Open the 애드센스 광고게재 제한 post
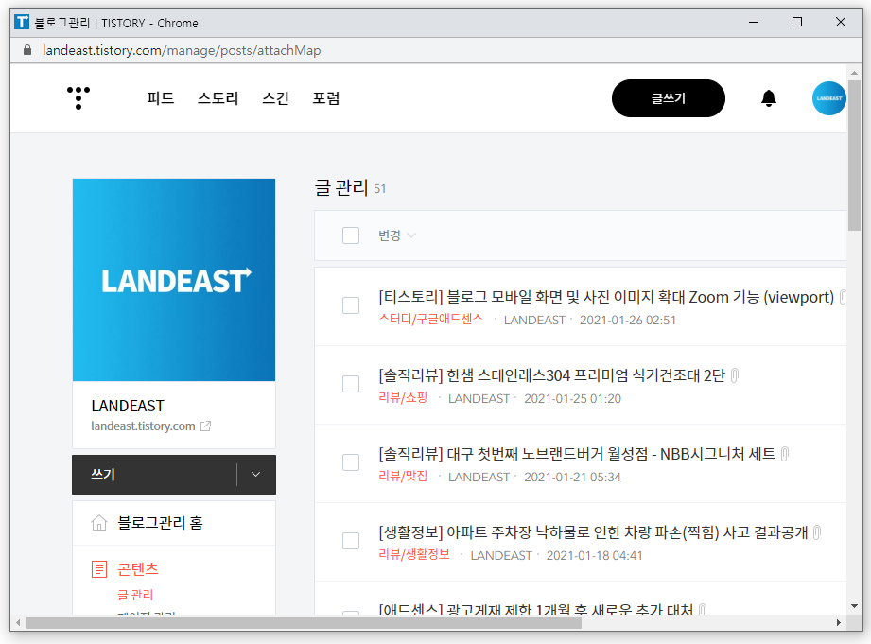The width and height of the screenshot is (871, 644). click(x=535, y=609)
